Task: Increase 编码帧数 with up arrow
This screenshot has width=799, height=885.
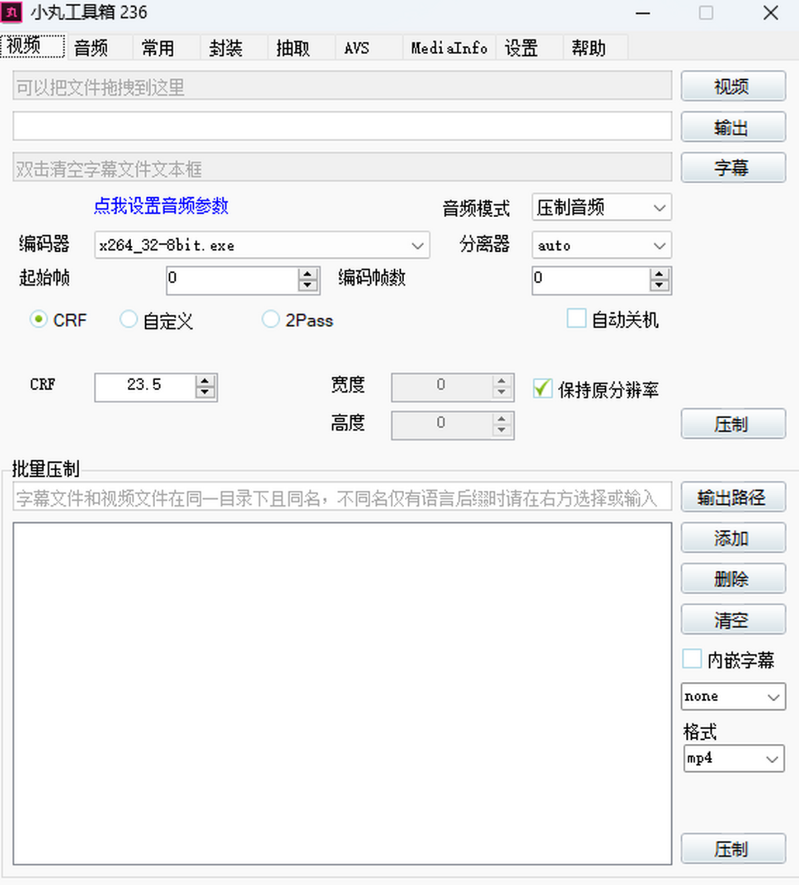Action: click(x=659, y=274)
